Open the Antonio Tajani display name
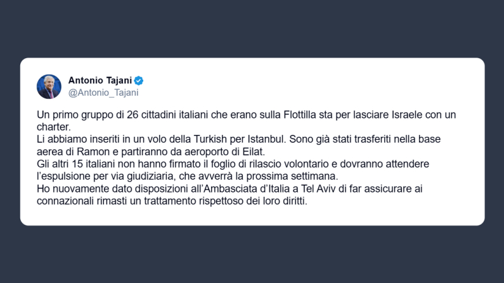This screenshot has height=283, width=504. point(100,81)
